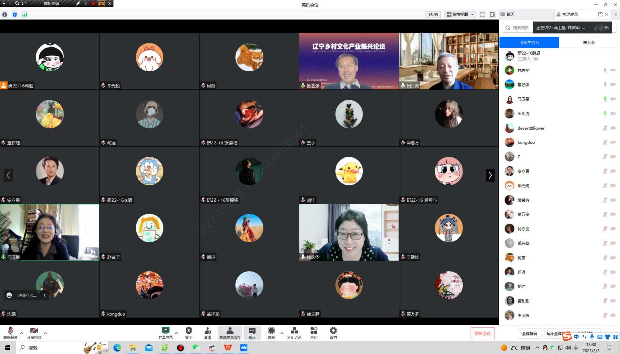This screenshot has width=620, height=354.
Task: Toggle 林庆华's microphone in member list
Action: pyautogui.click(x=605, y=71)
